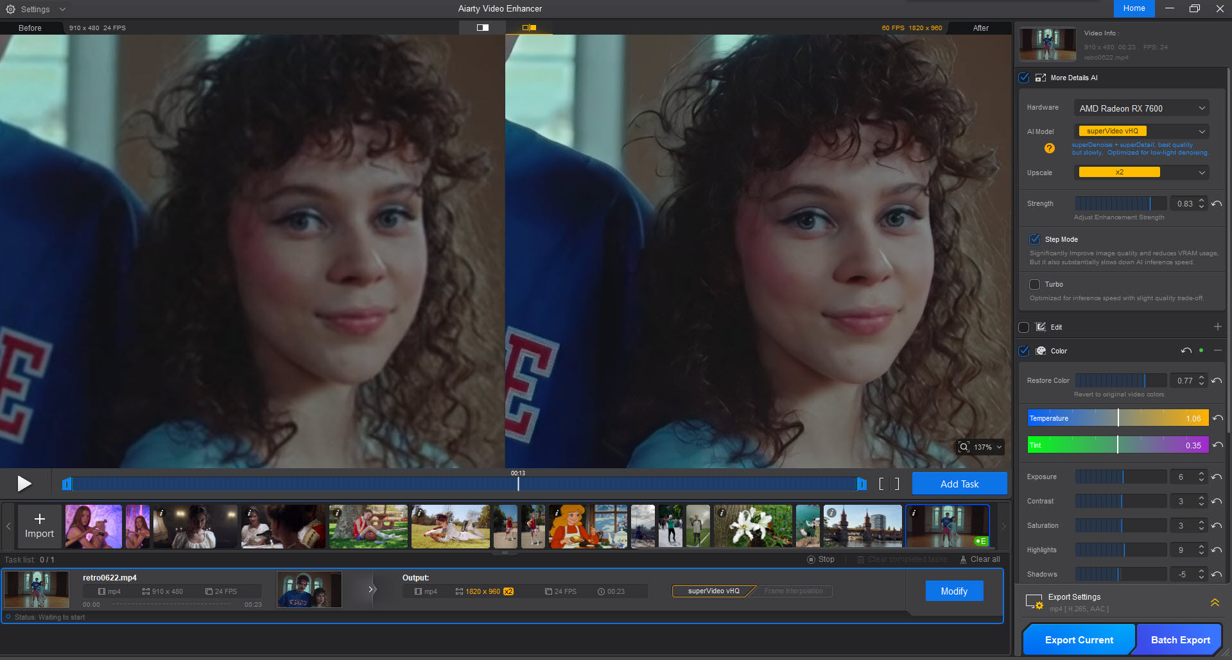Select the white flower thumbnail
Image resolution: width=1232 pixels, height=660 pixels.
[753, 526]
